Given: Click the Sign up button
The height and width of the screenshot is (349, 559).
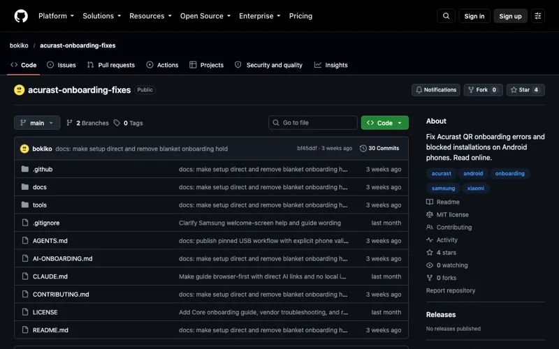Looking at the screenshot, I should click(x=510, y=16).
